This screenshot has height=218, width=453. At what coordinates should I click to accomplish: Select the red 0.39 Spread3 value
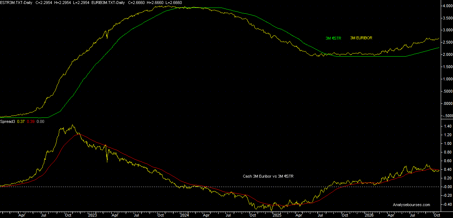[30, 121]
